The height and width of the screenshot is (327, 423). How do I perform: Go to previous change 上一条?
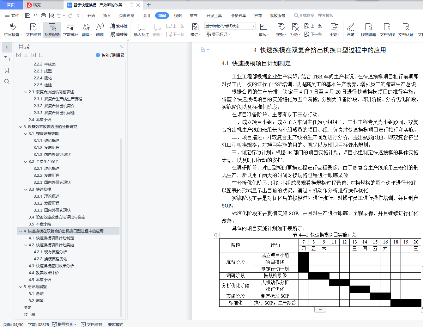(x=313, y=26)
